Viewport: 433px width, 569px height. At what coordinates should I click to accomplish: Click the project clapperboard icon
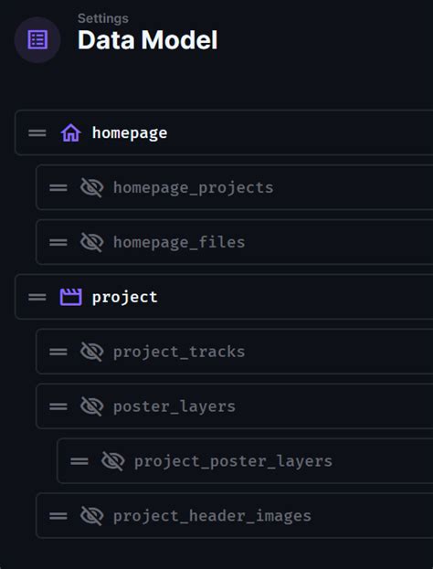(x=70, y=297)
